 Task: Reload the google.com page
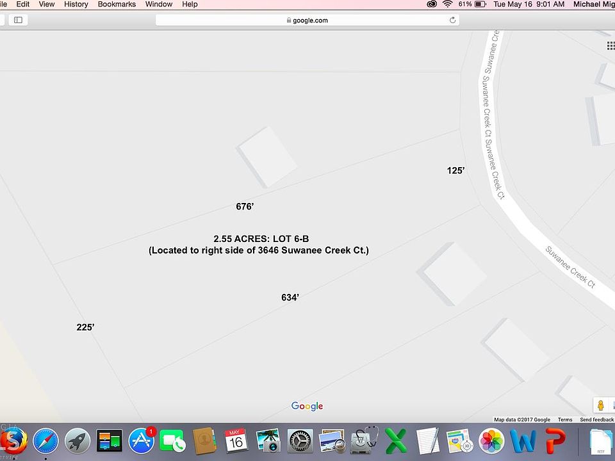pyautogui.click(x=452, y=20)
